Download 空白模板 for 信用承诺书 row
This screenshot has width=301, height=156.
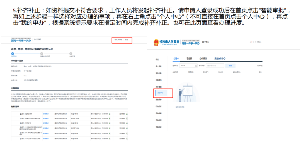click(x=127, y=114)
